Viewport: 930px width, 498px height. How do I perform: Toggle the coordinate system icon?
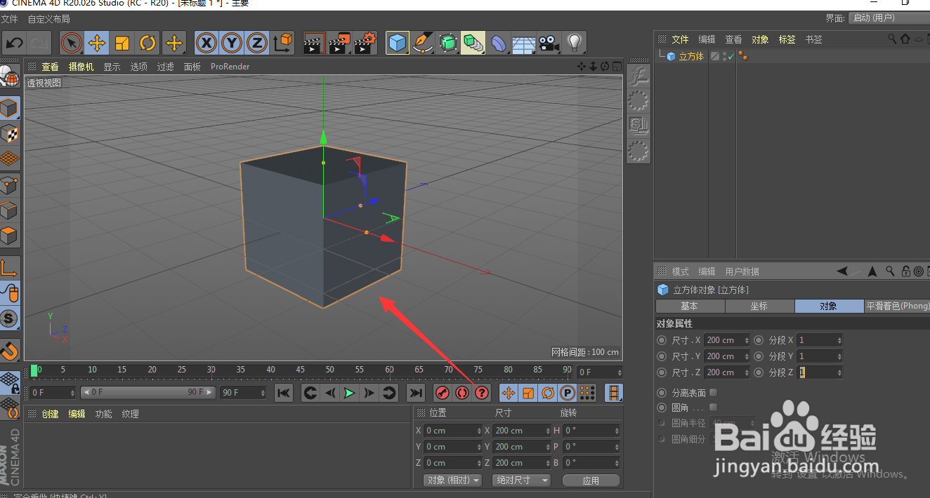(x=282, y=43)
